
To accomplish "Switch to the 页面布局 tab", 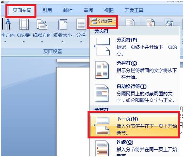I will [x=22, y=10].
